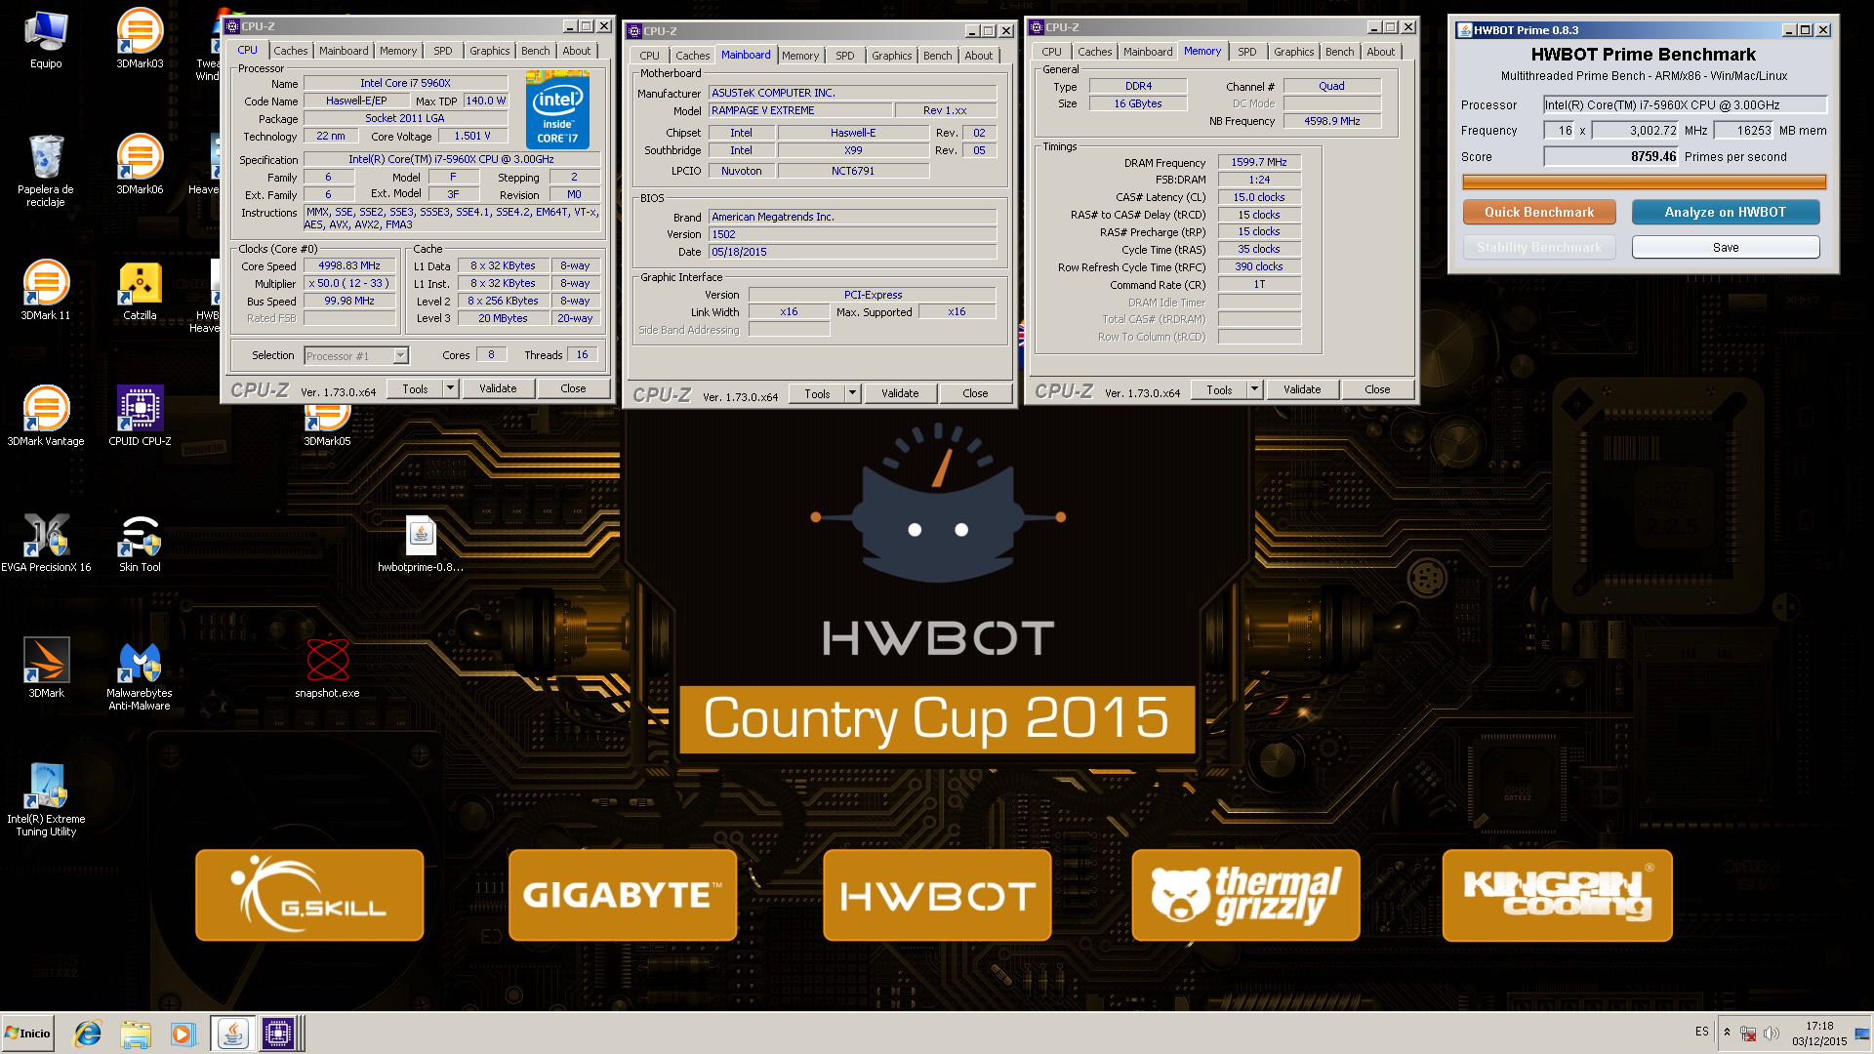1874x1054 pixels.
Task: Click Show Desktop button at taskbar end
Action: (1862, 1034)
